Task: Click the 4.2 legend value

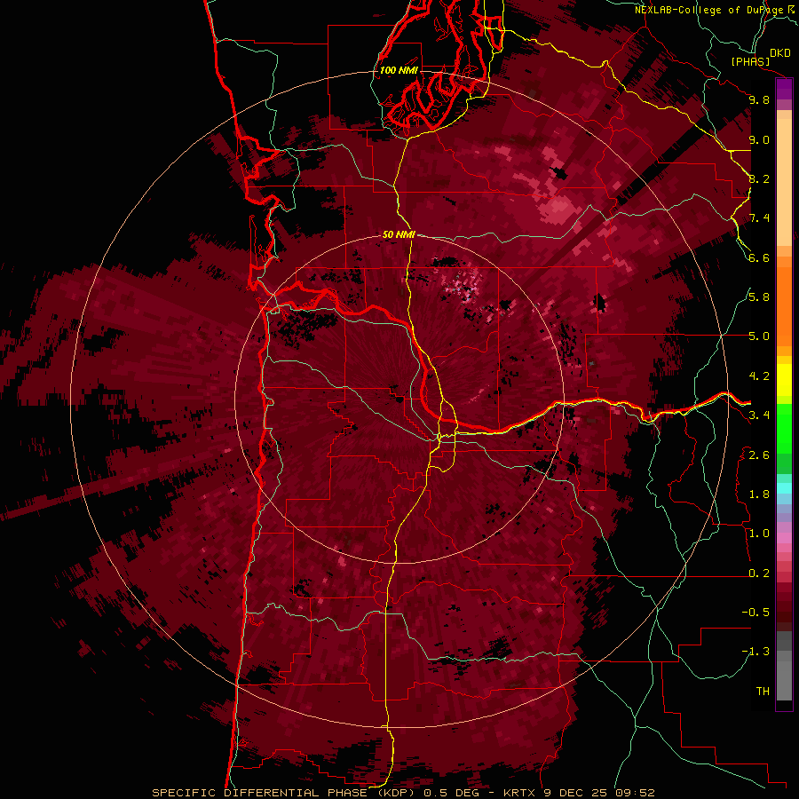Action: pos(759,376)
